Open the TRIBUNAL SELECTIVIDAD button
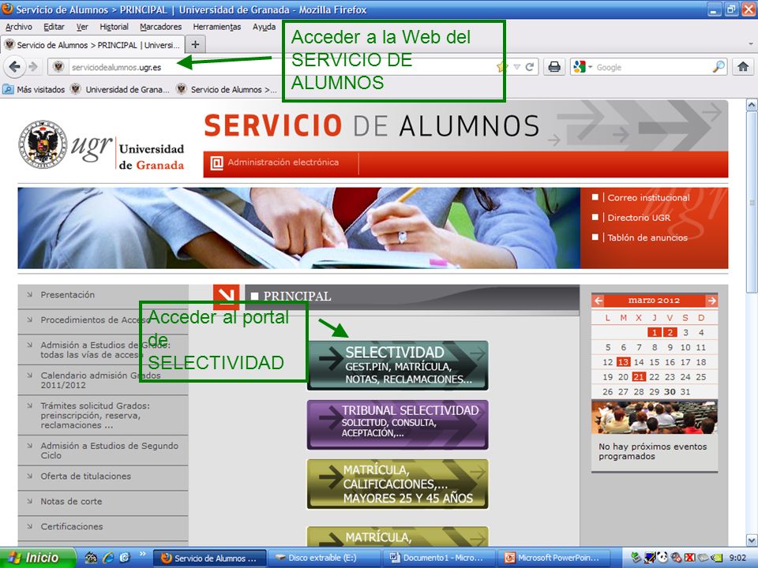This screenshot has width=758, height=568. (x=397, y=424)
